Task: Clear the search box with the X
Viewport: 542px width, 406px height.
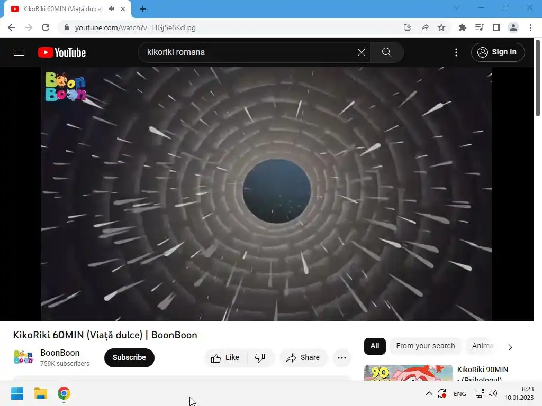Action: [x=361, y=52]
